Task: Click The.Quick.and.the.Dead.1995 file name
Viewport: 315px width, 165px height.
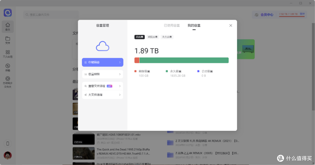Action: click(123, 152)
